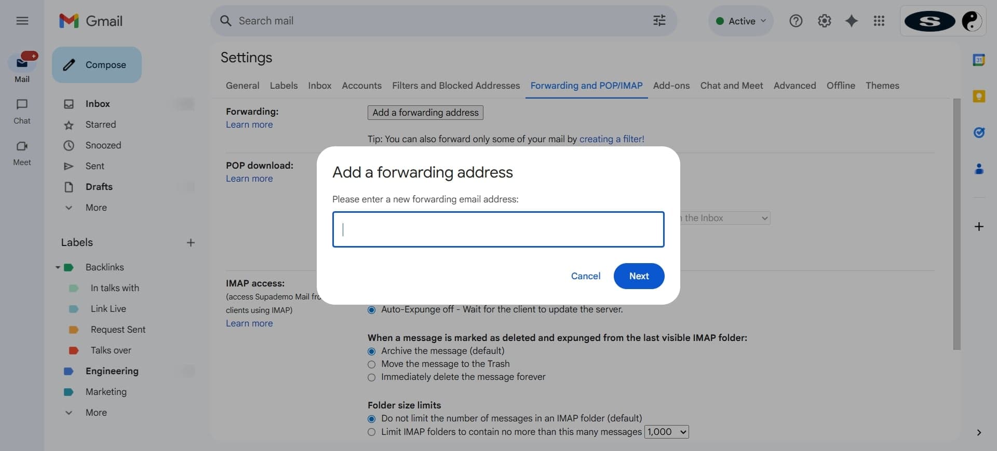Open the Gemini sparkle icon
Image resolution: width=997 pixels, height=451 pixels.
(852, 21)
